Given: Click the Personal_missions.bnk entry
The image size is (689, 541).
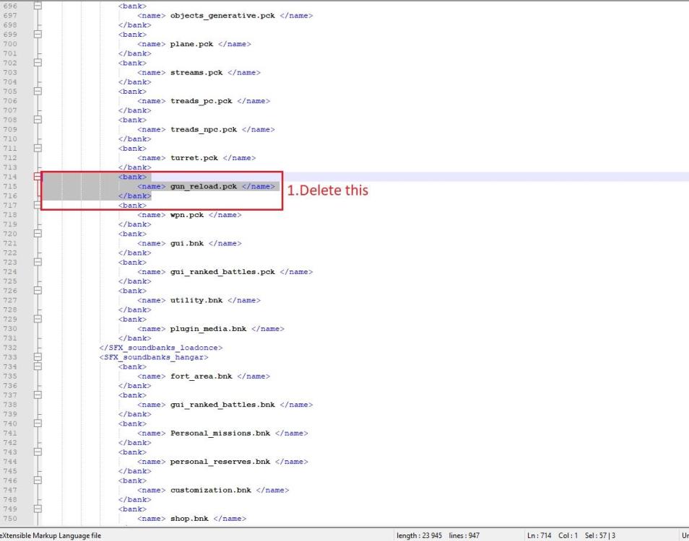Looking at the screenshot, I should 220,434.
